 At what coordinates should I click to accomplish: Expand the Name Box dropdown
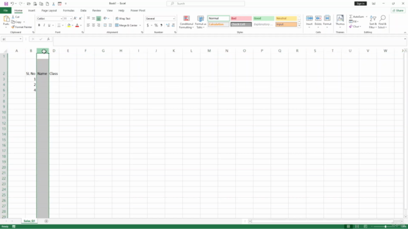(x=20, y=39)
